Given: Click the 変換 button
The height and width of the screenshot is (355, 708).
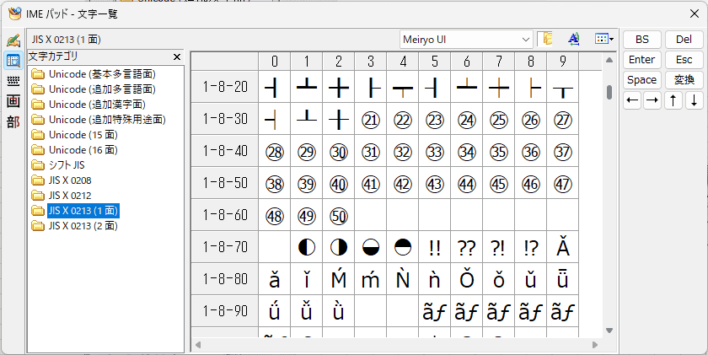Looking at the screenshot, I should pos(684,80).
